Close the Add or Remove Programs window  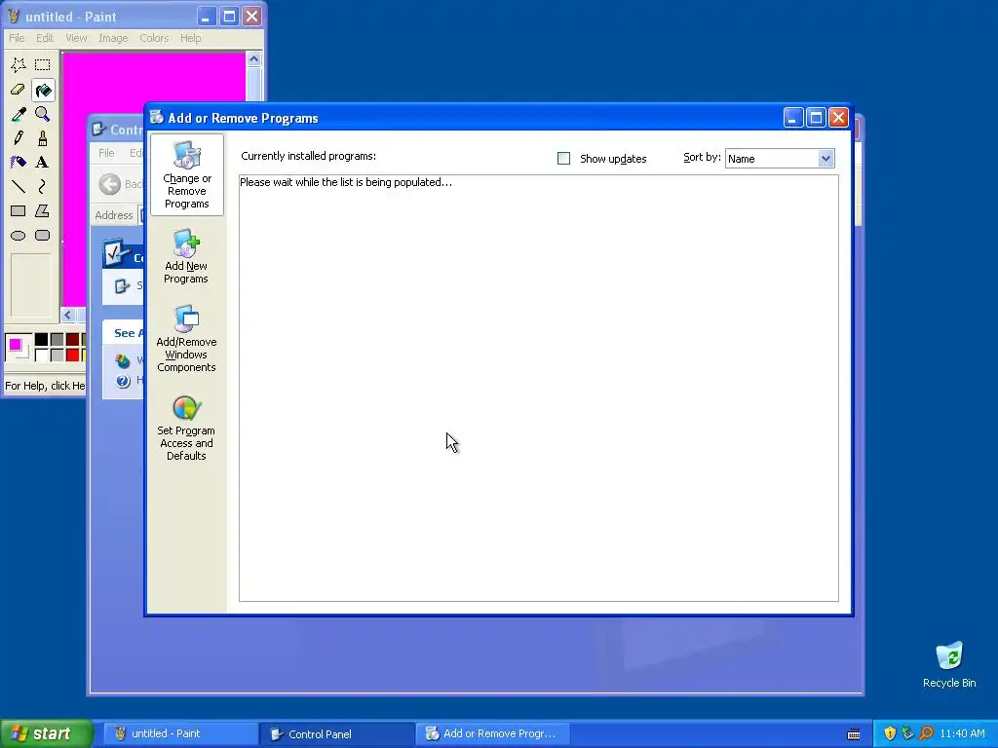839,118
